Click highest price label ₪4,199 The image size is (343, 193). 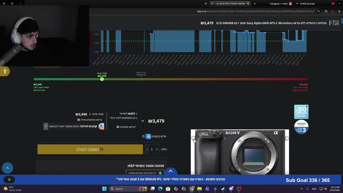pyautogui.click(x=304, y=84)
